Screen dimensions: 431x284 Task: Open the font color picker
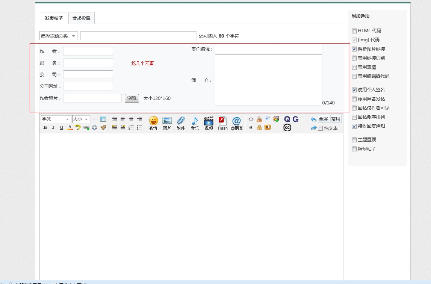pyautogui.click(x=70, y=128)
